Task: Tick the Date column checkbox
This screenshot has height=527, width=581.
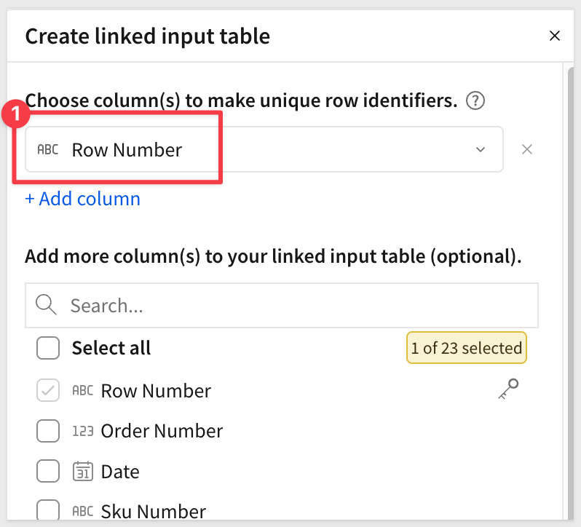Action: (x=48, y=472)
